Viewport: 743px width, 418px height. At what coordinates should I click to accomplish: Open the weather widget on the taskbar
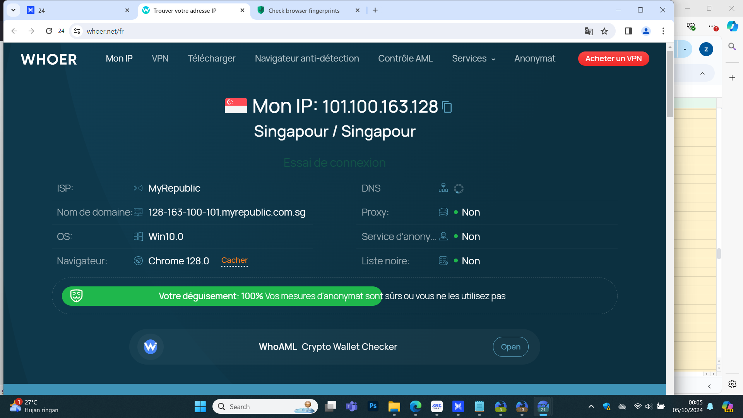[x=34, y=406]
